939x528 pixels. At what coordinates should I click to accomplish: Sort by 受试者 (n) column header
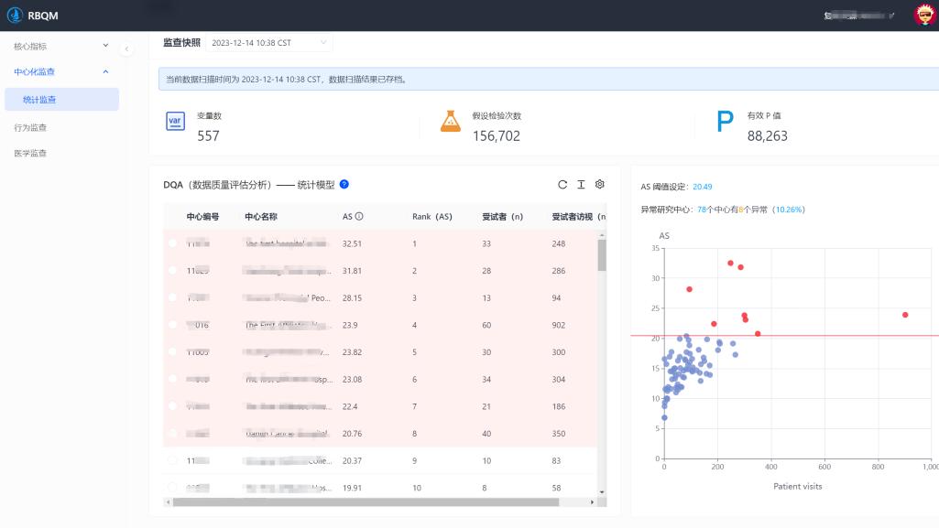coord(502,217)
